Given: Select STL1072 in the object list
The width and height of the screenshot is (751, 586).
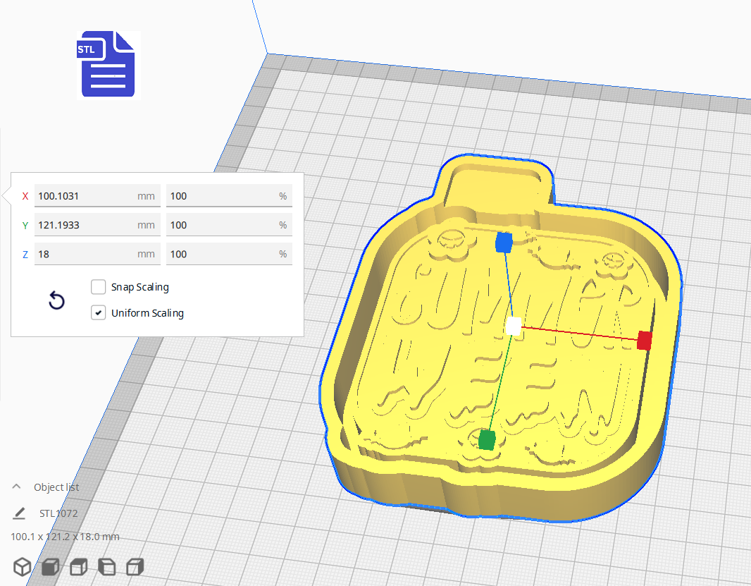Looking at the screenshot, I should [59, 513].
